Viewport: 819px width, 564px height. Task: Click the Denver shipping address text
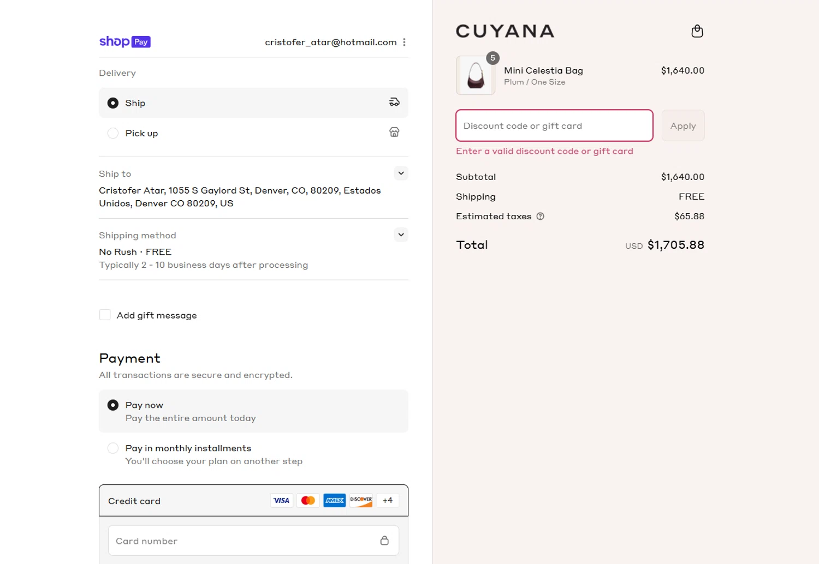pos(240,197)
